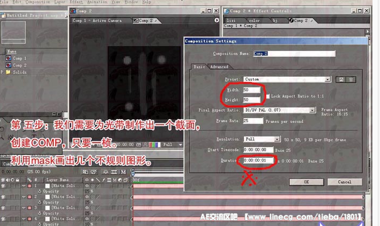380x226 pixels.
Task: Click the Opacity stopwatch of layer 2
Action: pyautogui.click(x=40, y=202)
